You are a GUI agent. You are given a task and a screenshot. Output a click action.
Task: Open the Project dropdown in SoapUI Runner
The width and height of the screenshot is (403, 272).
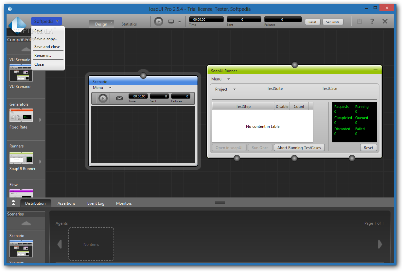click(x=225, y=89)
